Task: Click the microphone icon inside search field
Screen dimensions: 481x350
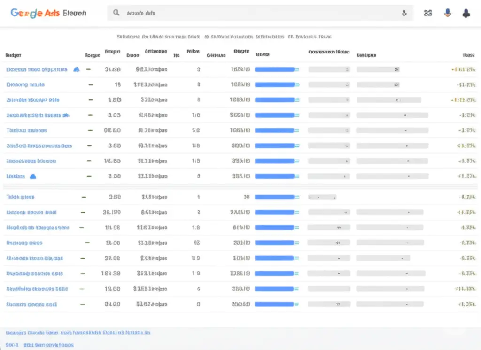Action: point(404,14)
